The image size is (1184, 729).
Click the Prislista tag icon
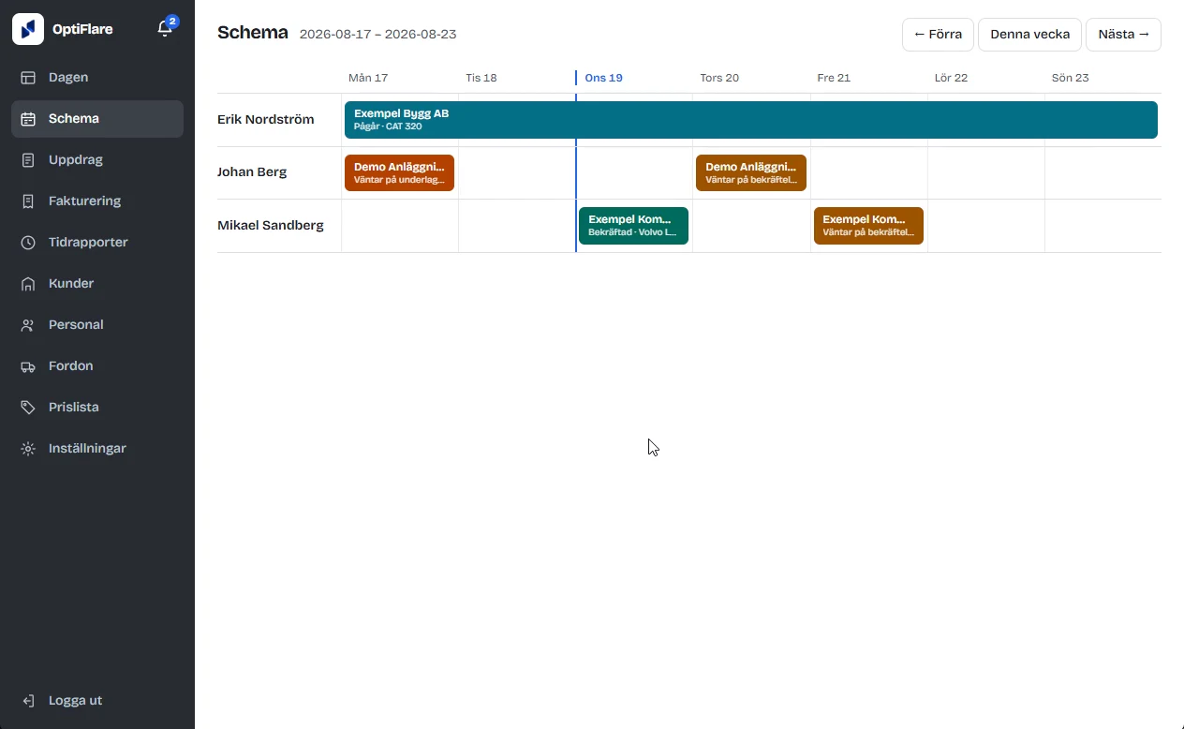point(28,408)
